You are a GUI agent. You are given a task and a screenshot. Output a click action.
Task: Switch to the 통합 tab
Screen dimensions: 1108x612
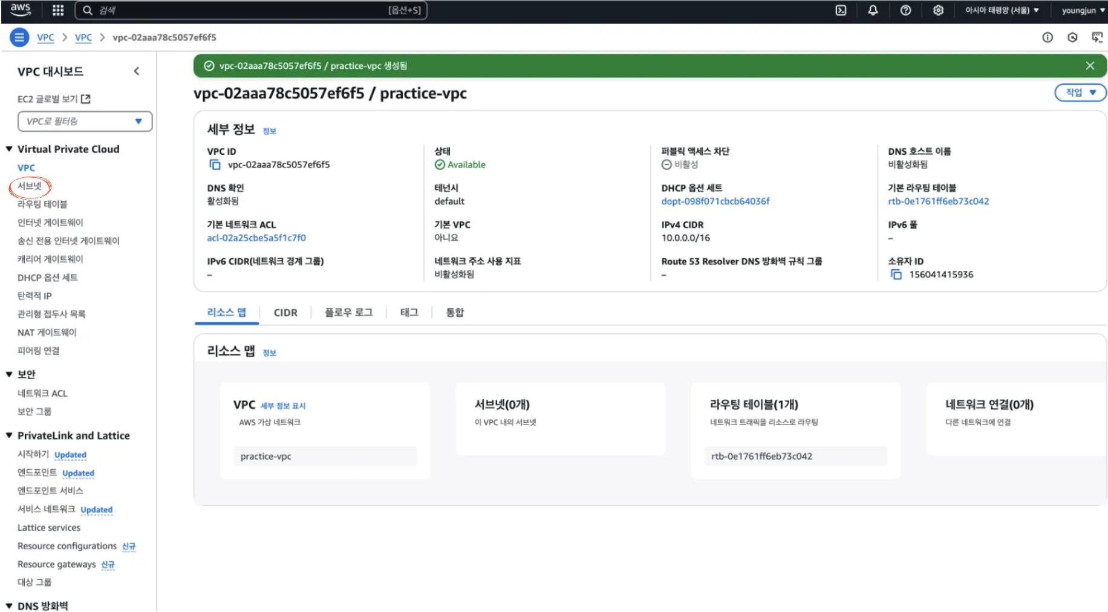pos(455,313)
